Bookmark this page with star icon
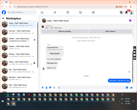The height and width of the screenshot is (110, 137). [x=125, y=7]
